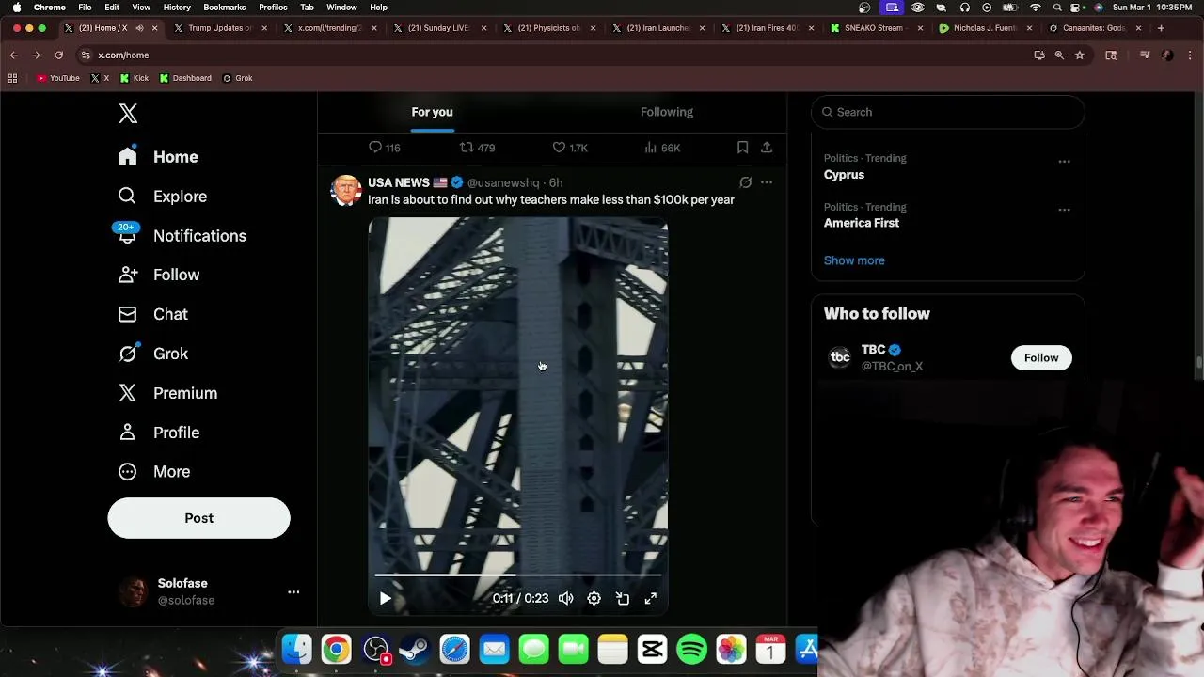Click the Grok explain icon on USA NEWS post

(x=745, y=182)
